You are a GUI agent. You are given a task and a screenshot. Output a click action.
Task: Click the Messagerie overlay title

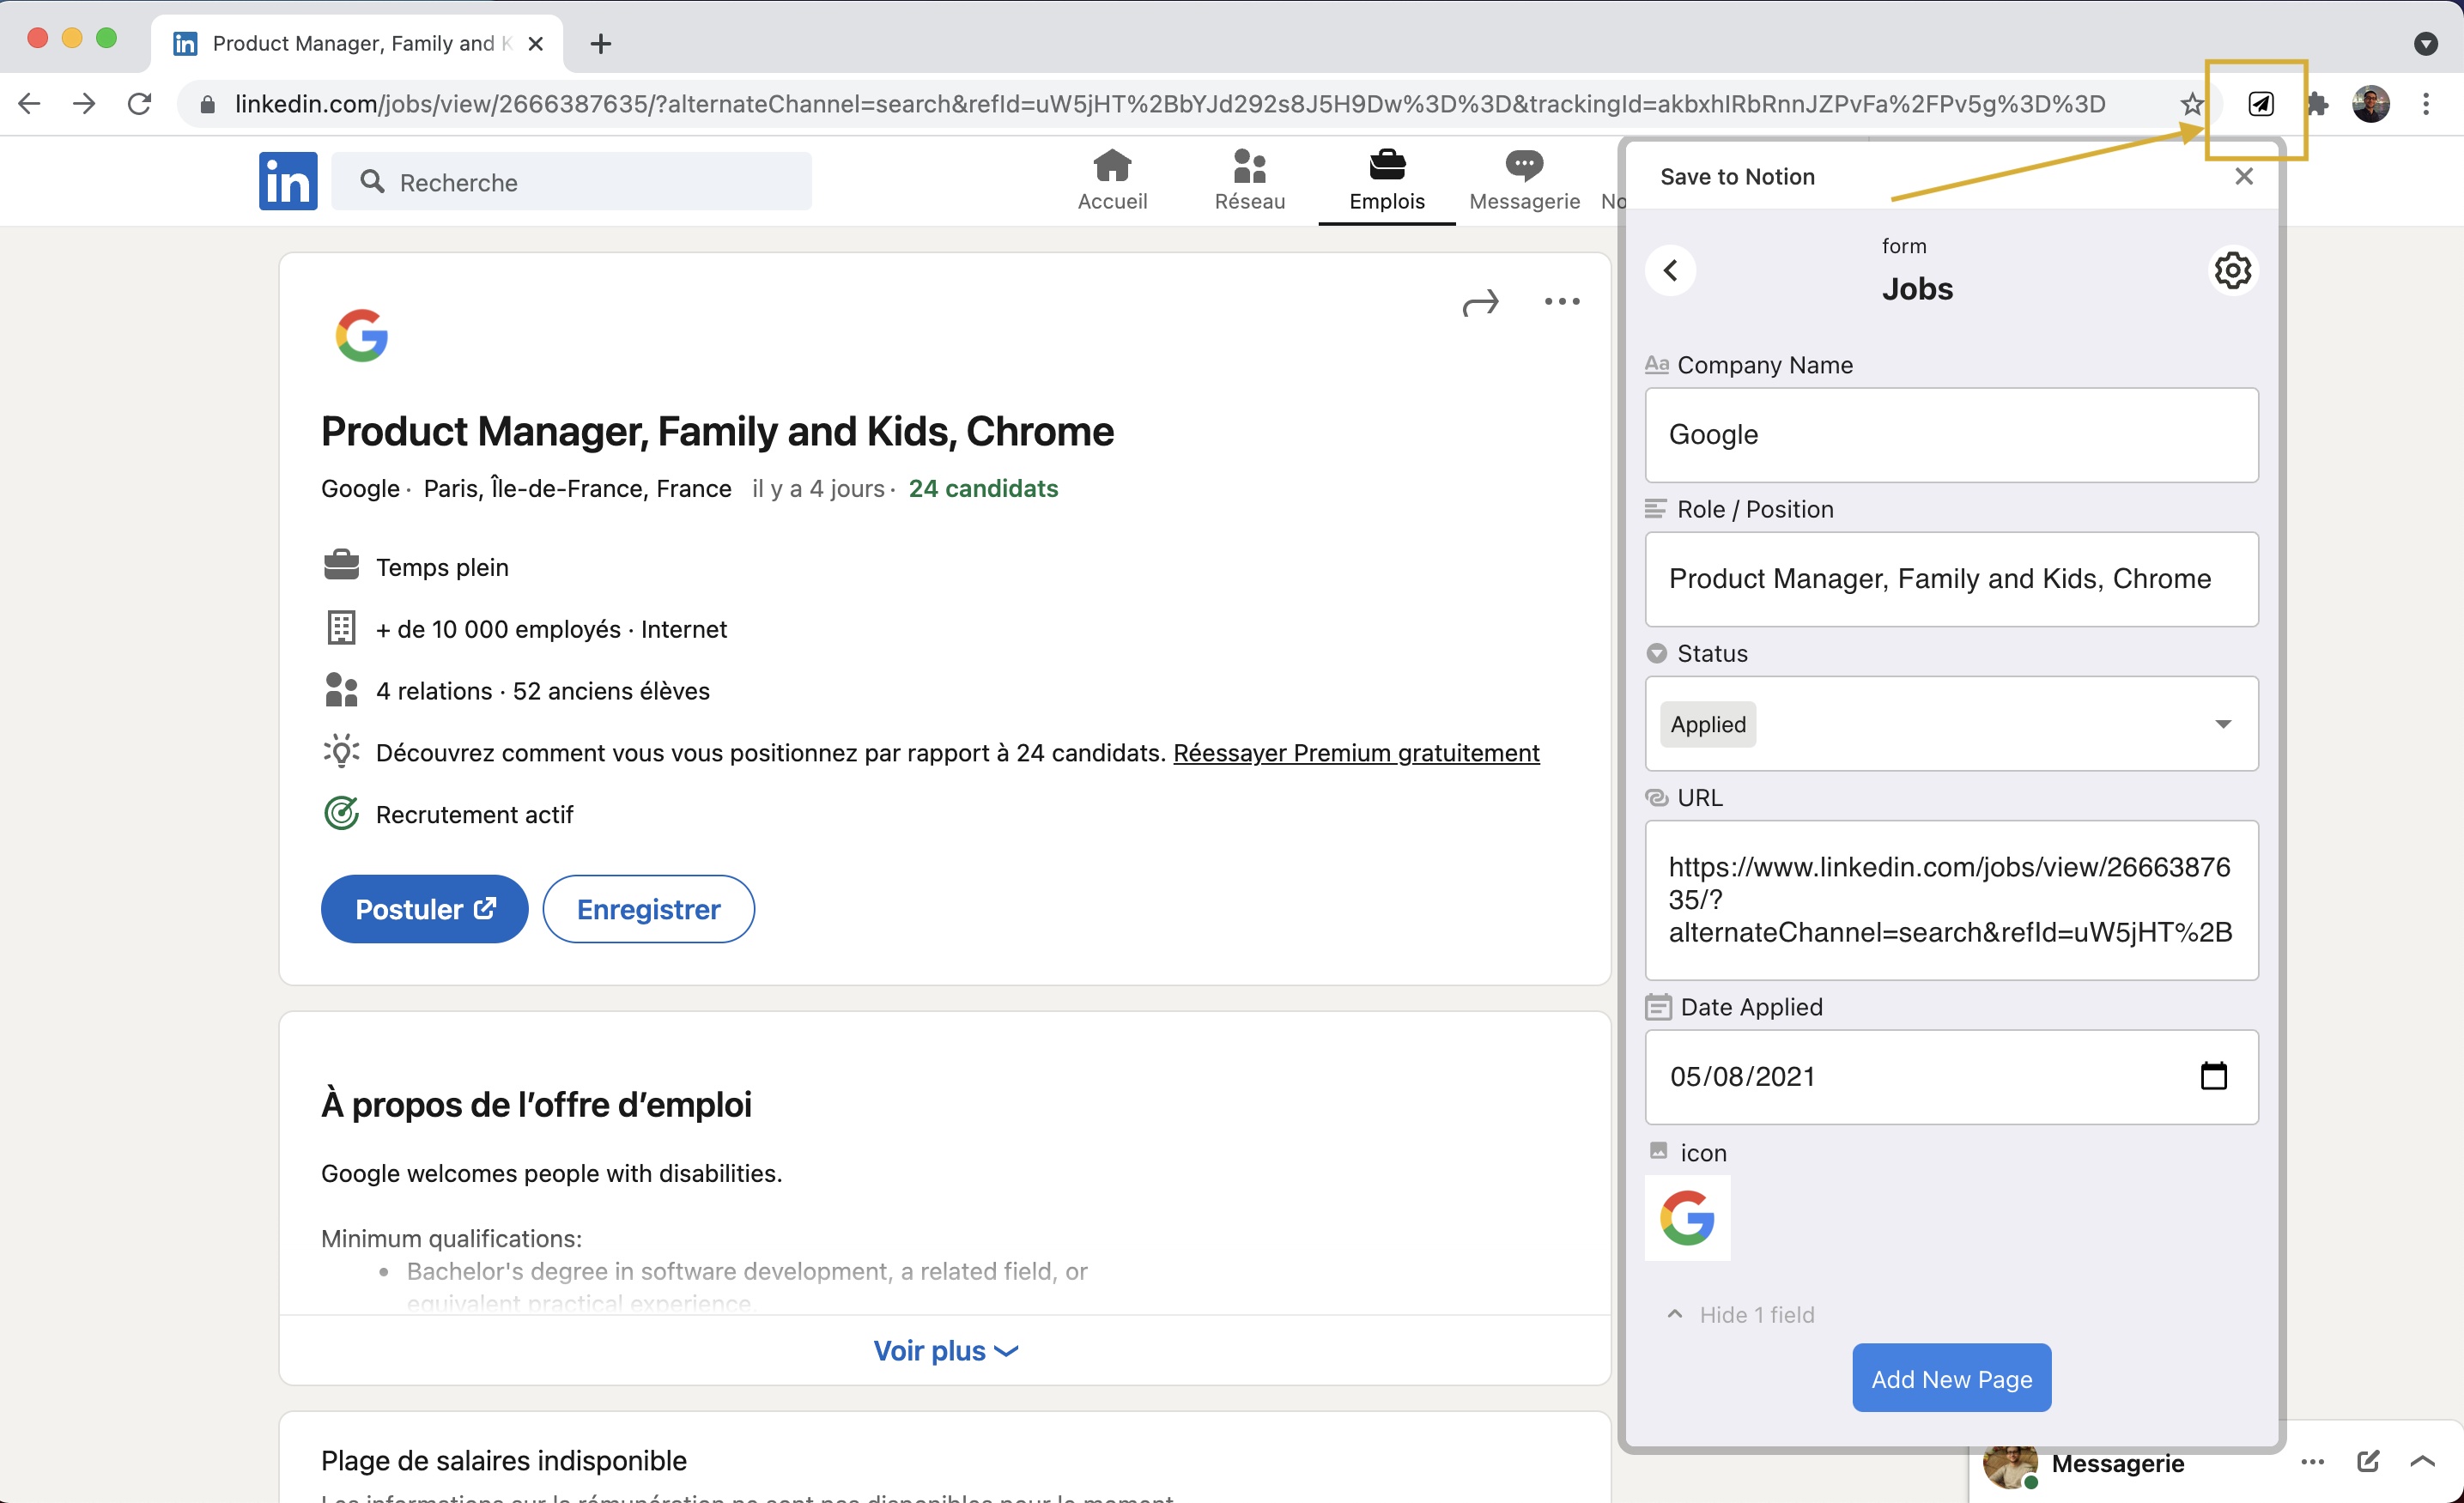click(x=2117, y=1463)
